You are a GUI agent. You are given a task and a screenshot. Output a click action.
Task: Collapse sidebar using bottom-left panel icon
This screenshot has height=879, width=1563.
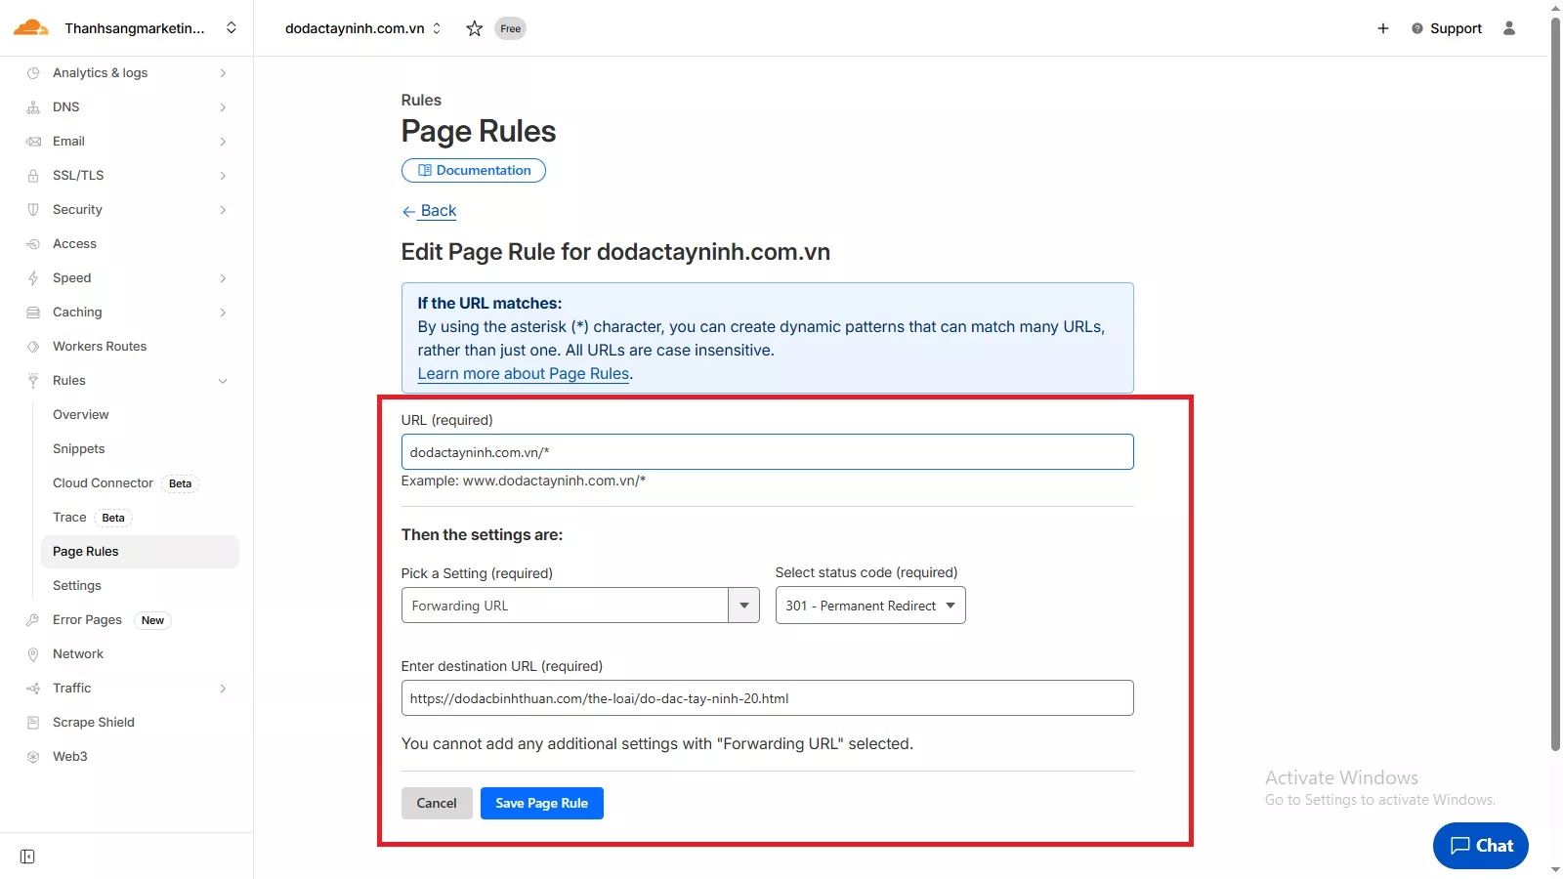pos(27,857)
